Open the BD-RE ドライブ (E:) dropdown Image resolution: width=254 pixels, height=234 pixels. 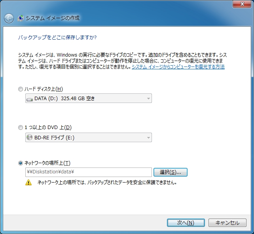(x=89, y=137)
